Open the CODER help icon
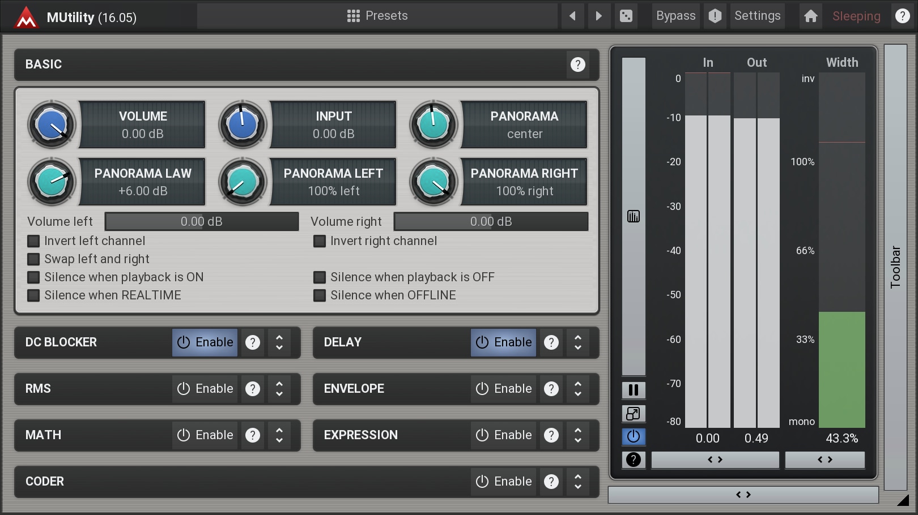 click(551, 482)
